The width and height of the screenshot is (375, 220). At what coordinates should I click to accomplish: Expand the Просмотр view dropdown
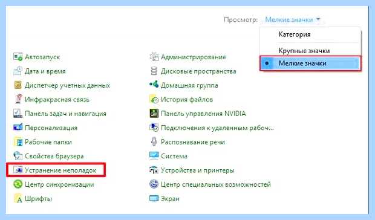[293, 19]
